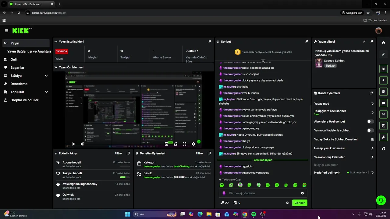This screenshot has height=219, width=390.
Task: Toggle the wrench panel icon in right sidebar
Action: click(383, 137)
